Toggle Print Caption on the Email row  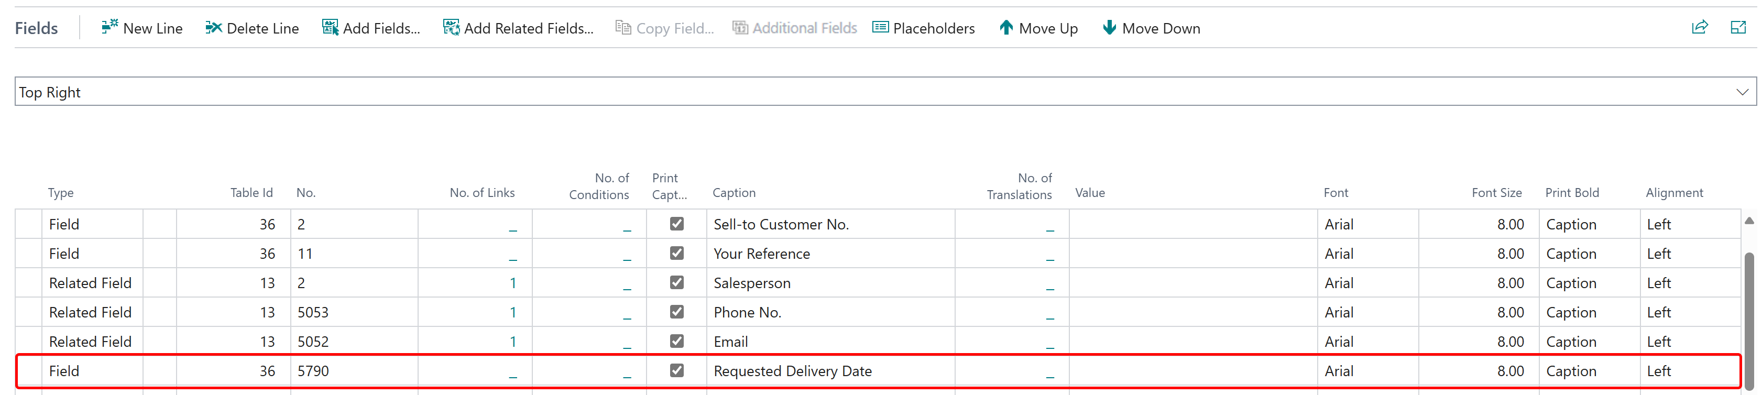(x=676, y=341)
